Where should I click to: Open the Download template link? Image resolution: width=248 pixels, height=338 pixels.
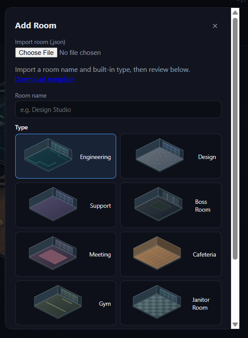45,79
